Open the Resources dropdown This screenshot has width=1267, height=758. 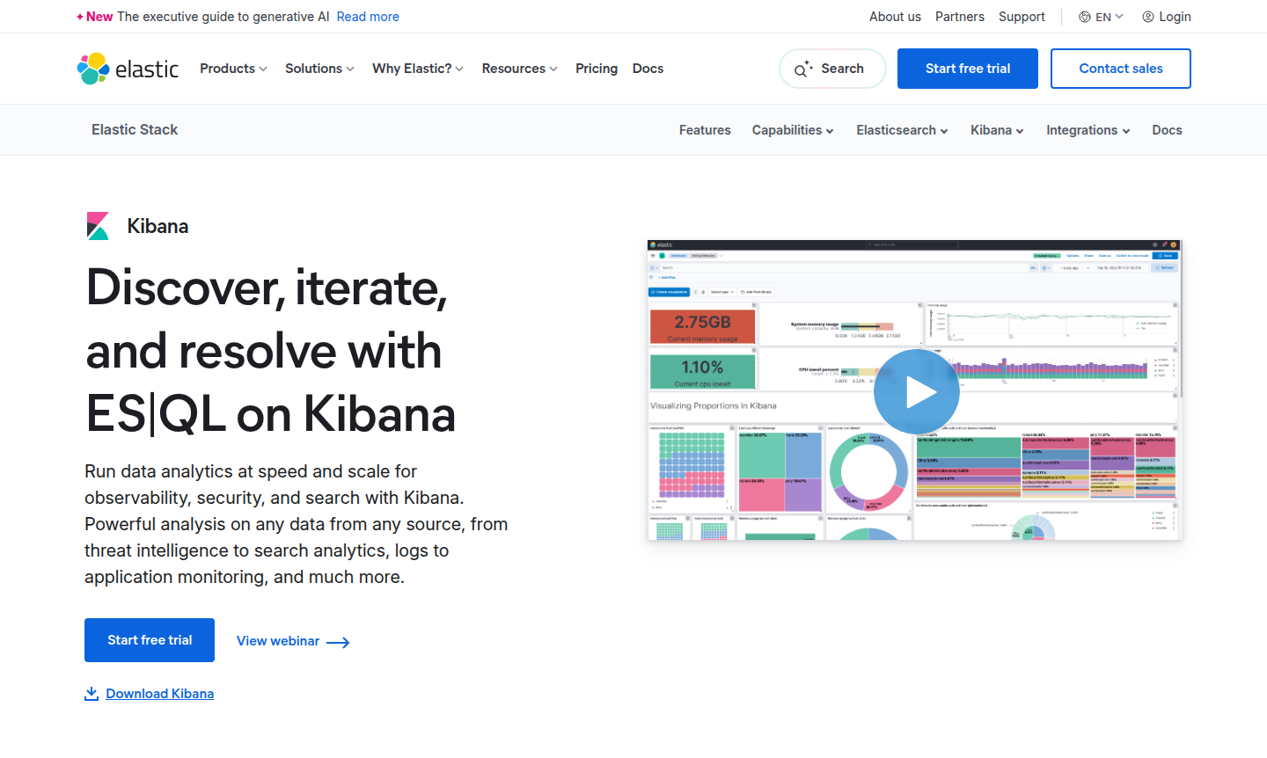[x=519, y=68]
